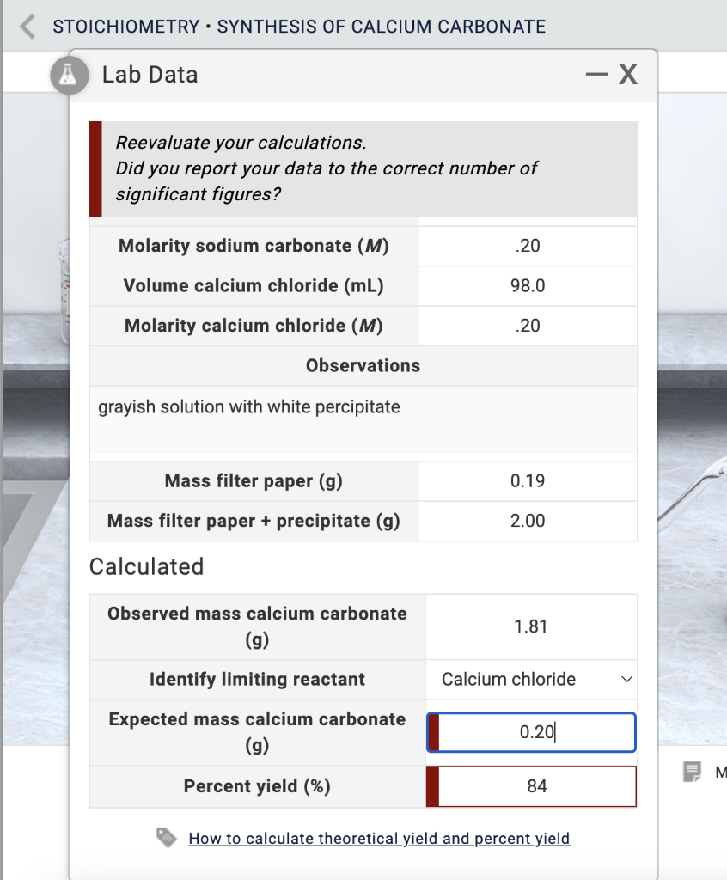
Task: Click the Mass filter paper plus precipitate field
Action: (x=527, y=521)
